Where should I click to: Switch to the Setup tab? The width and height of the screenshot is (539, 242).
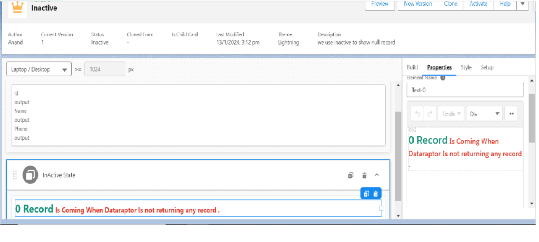(487, 67)
